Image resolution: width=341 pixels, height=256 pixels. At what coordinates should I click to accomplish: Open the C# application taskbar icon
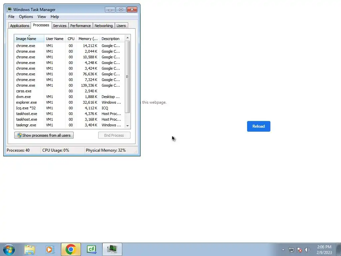click(91, 249)
